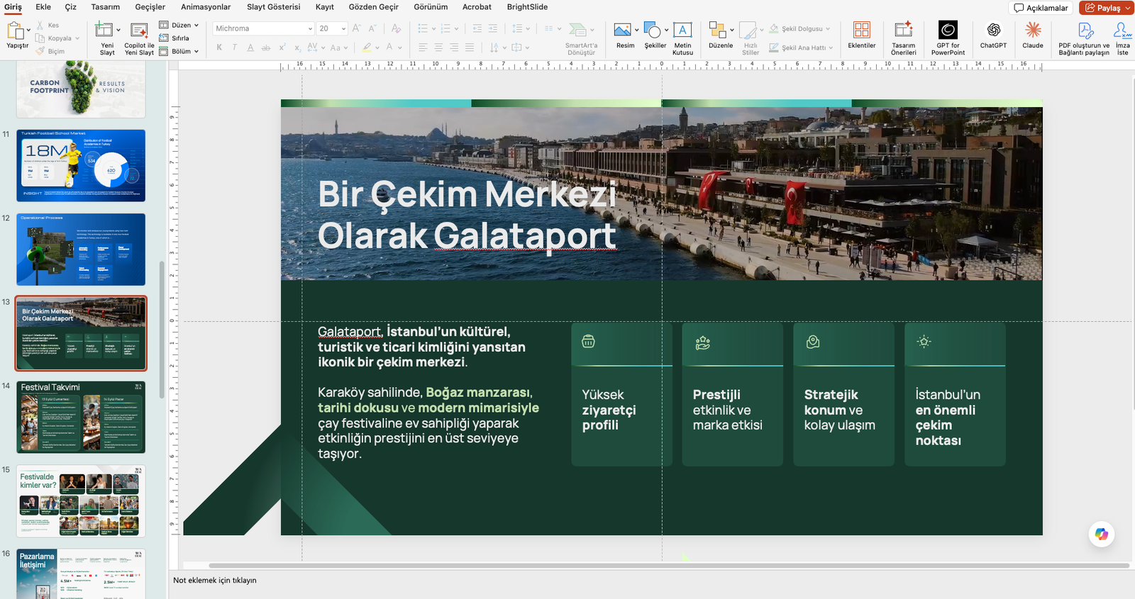Image resolution: width=1135 pixels, height=599 pixels.
Task: Toggle superscript formatting
Action: (x=282, y=47)
